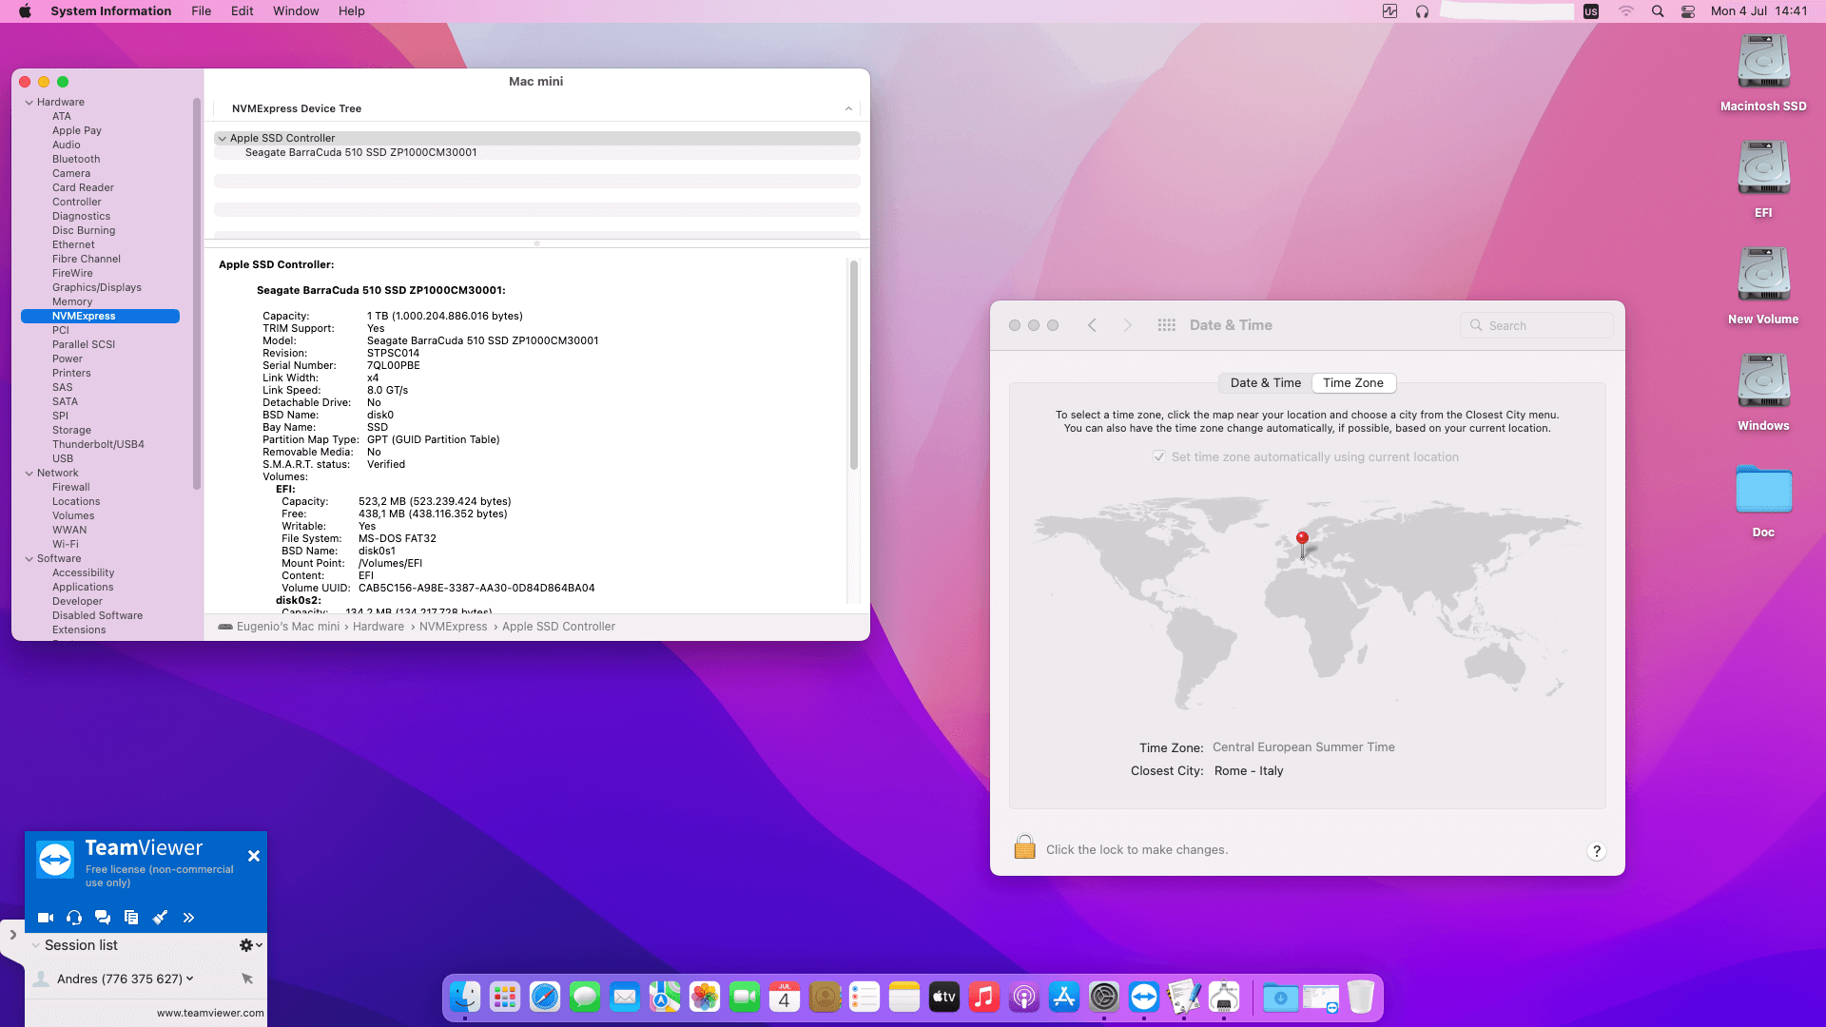Screen dimensions: 1826x1027
Task: Open Control Center from menu bar
Action: pyautogui.click(x=1688, y=11)
